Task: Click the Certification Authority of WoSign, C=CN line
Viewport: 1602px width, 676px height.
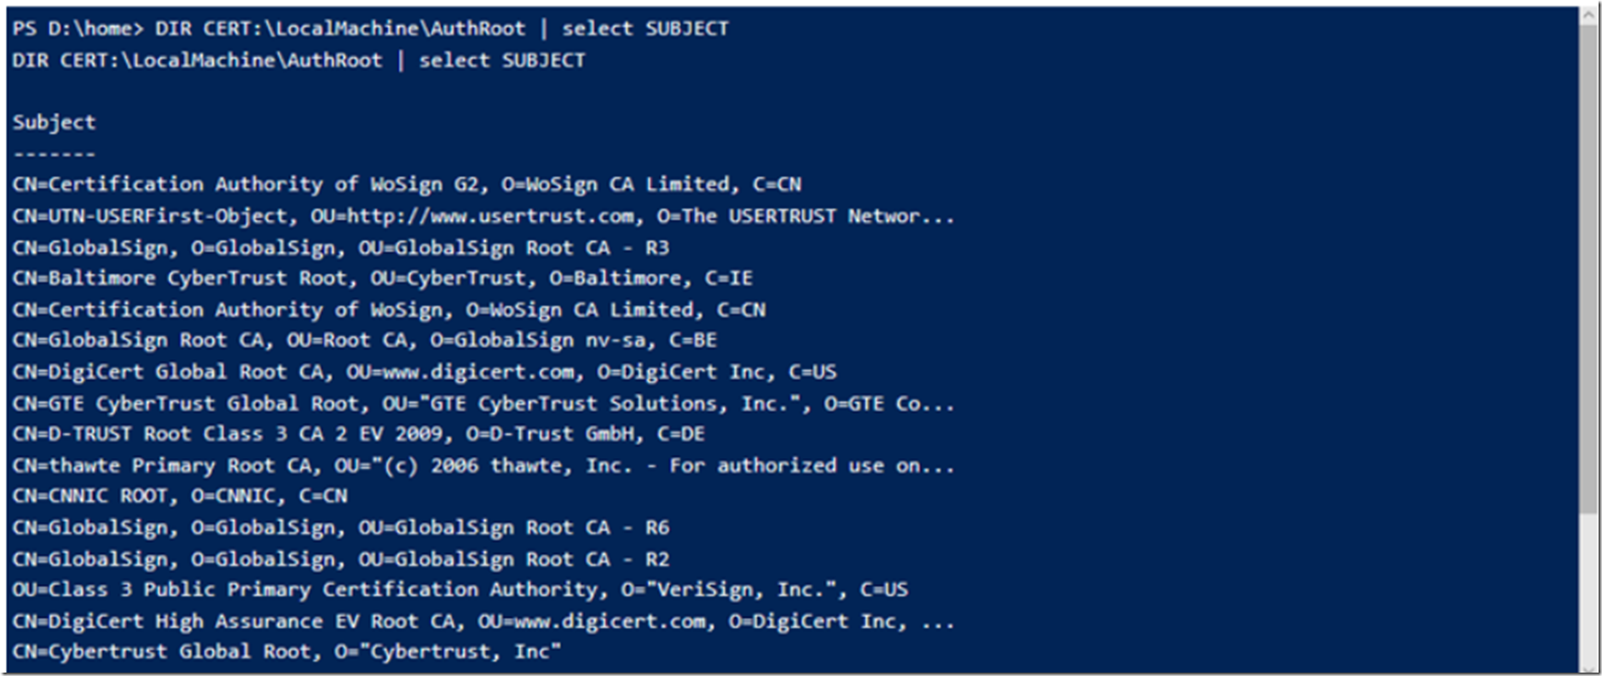Action: pyautogui.click(x=389, y=309)
